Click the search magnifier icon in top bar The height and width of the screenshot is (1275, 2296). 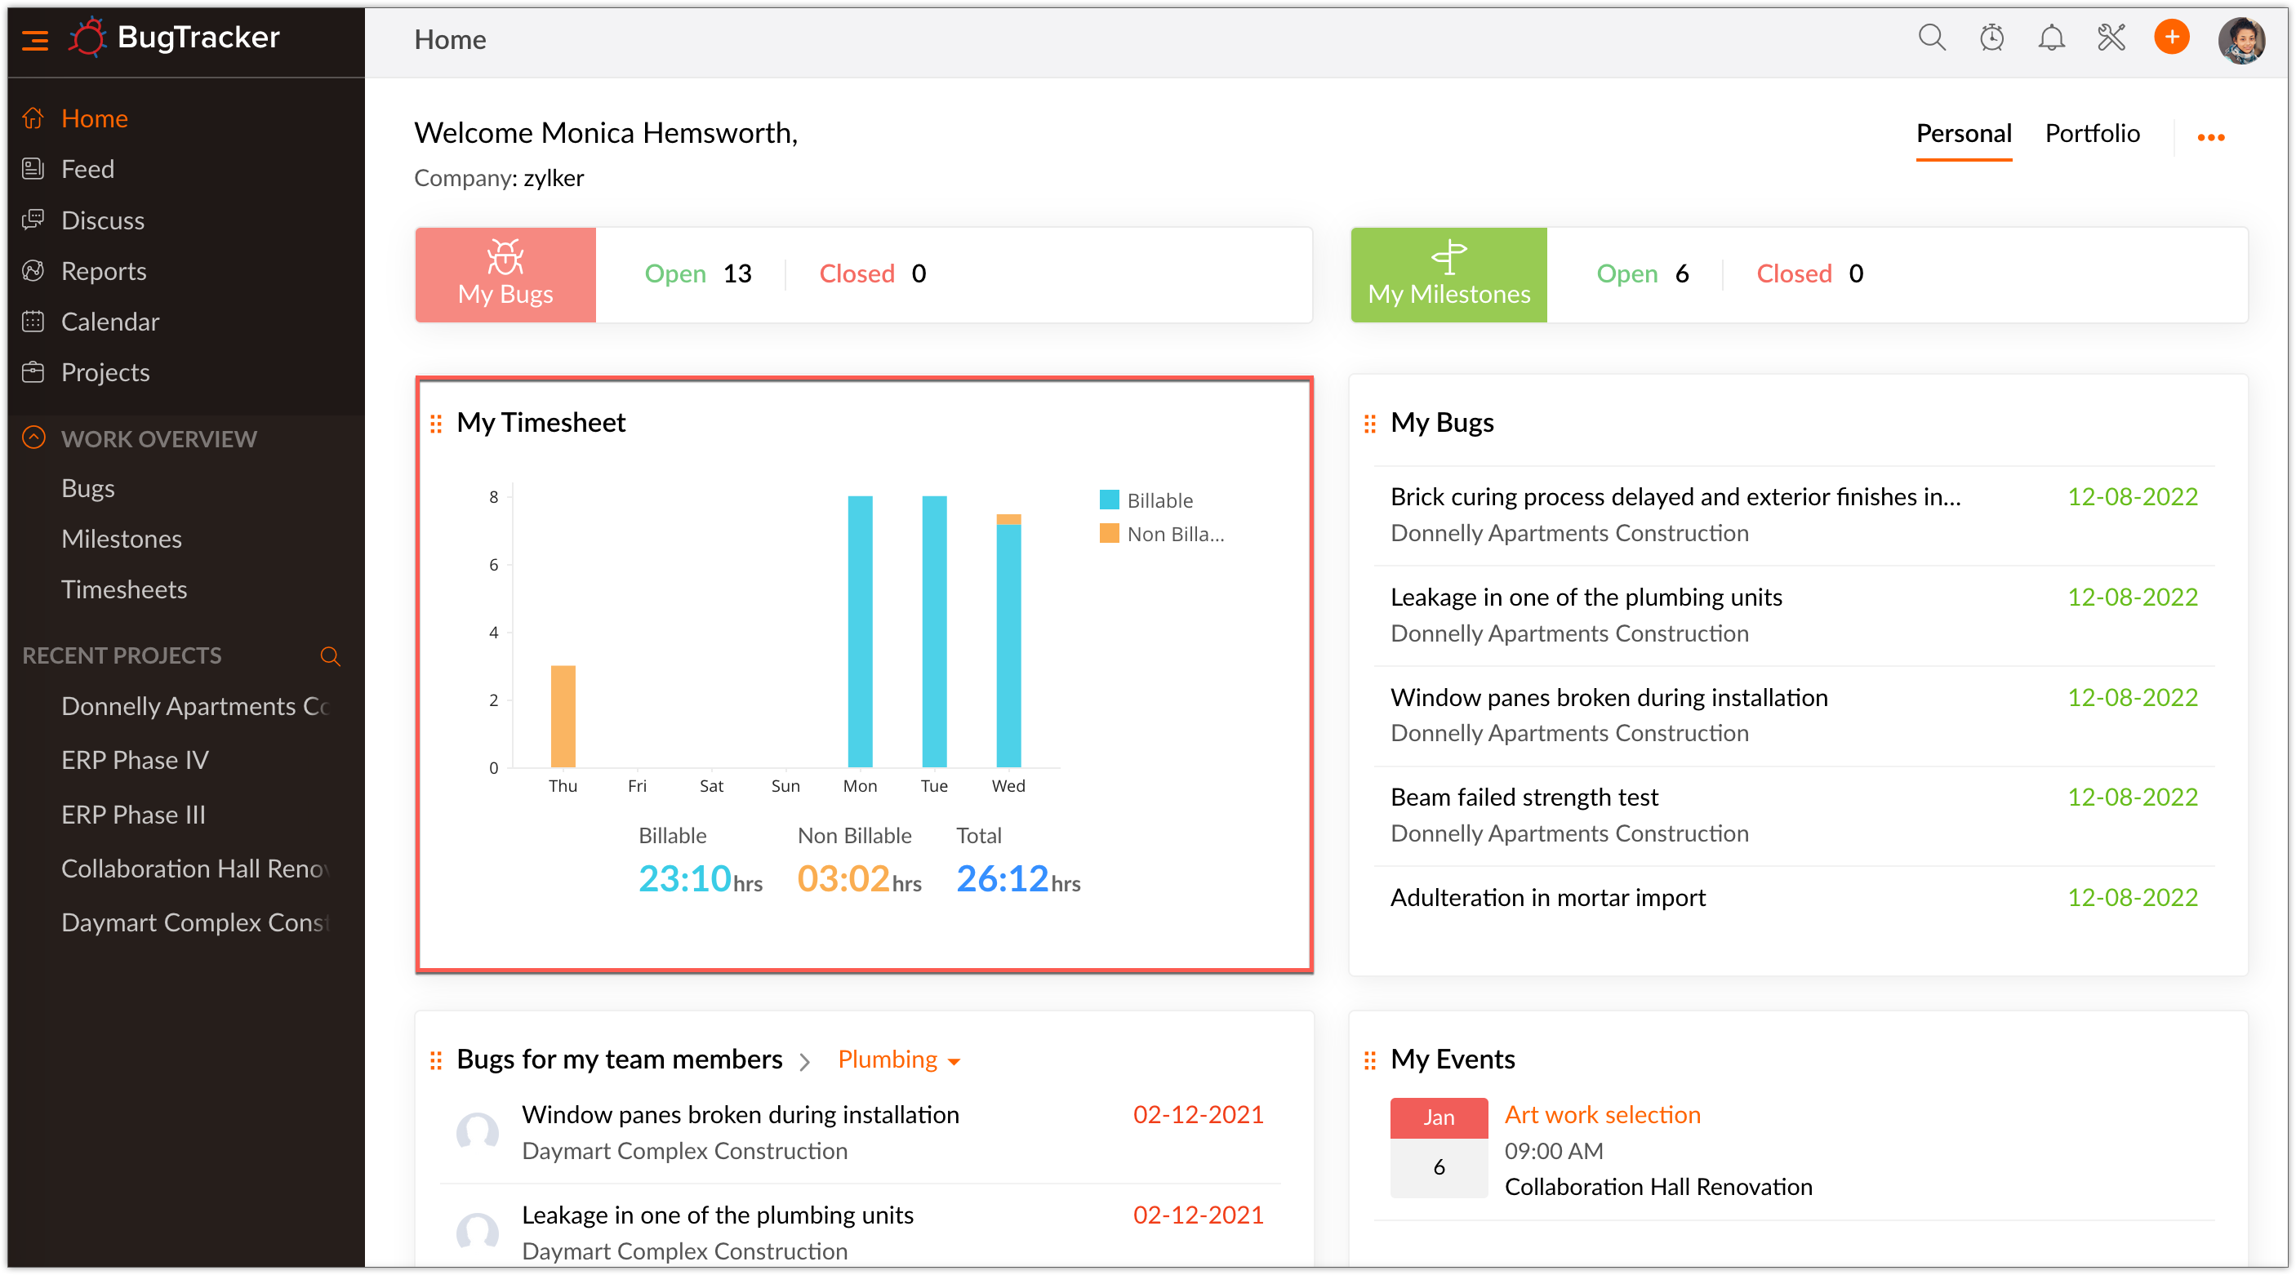[1930, 38]
